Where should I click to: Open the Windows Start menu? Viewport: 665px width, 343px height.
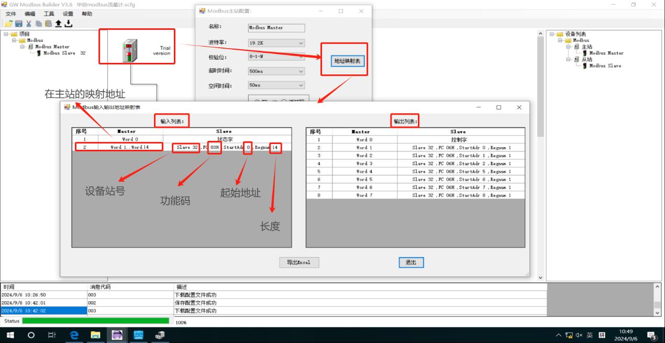click(10, 335)
